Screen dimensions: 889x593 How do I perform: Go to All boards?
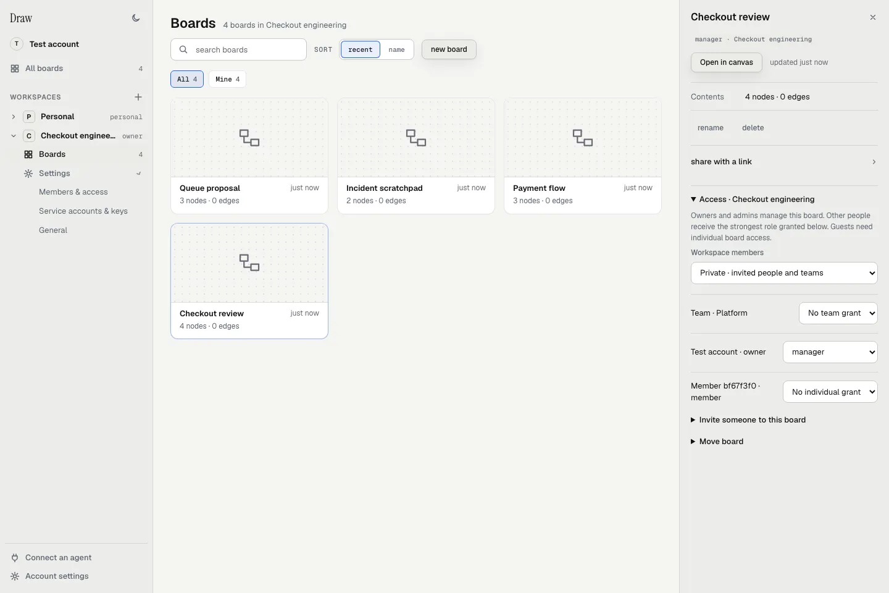77,69
